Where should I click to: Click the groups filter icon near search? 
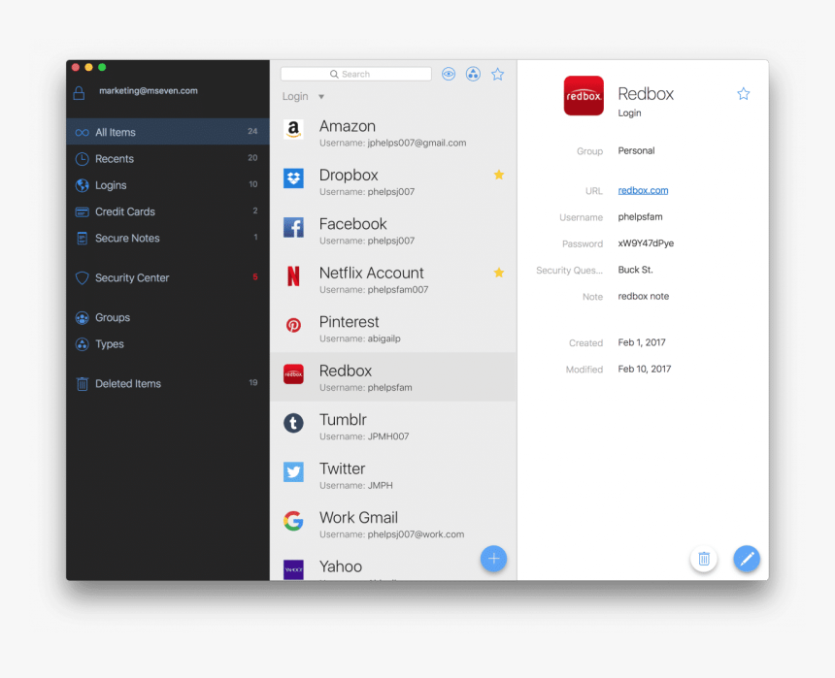tap(473, 74)
